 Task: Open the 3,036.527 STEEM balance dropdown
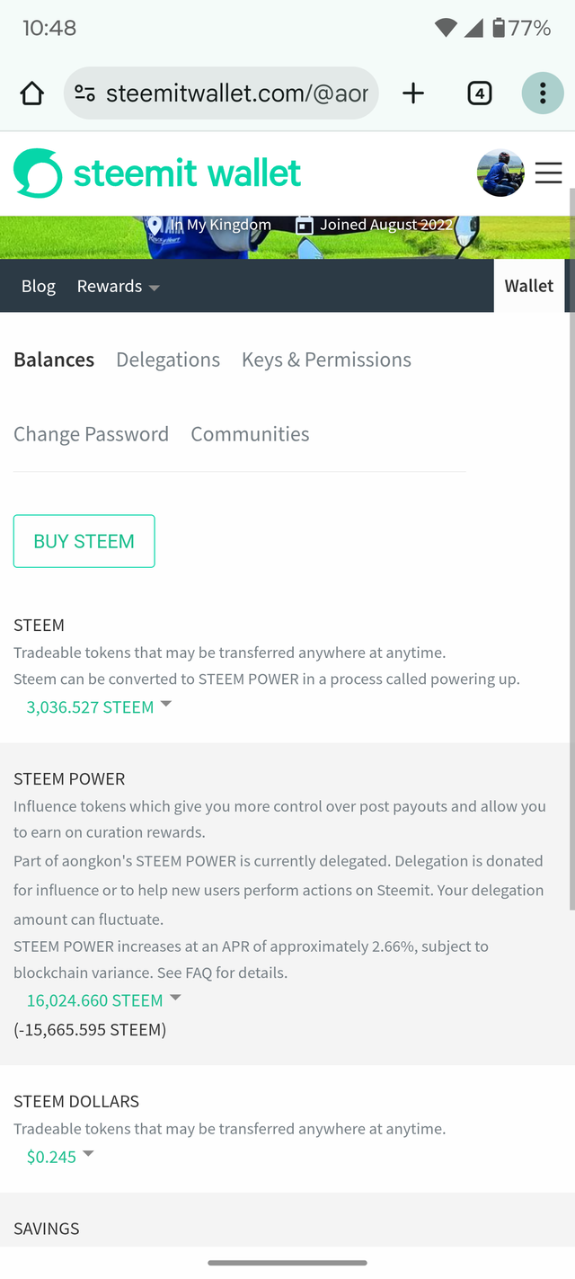pos(99,707)
